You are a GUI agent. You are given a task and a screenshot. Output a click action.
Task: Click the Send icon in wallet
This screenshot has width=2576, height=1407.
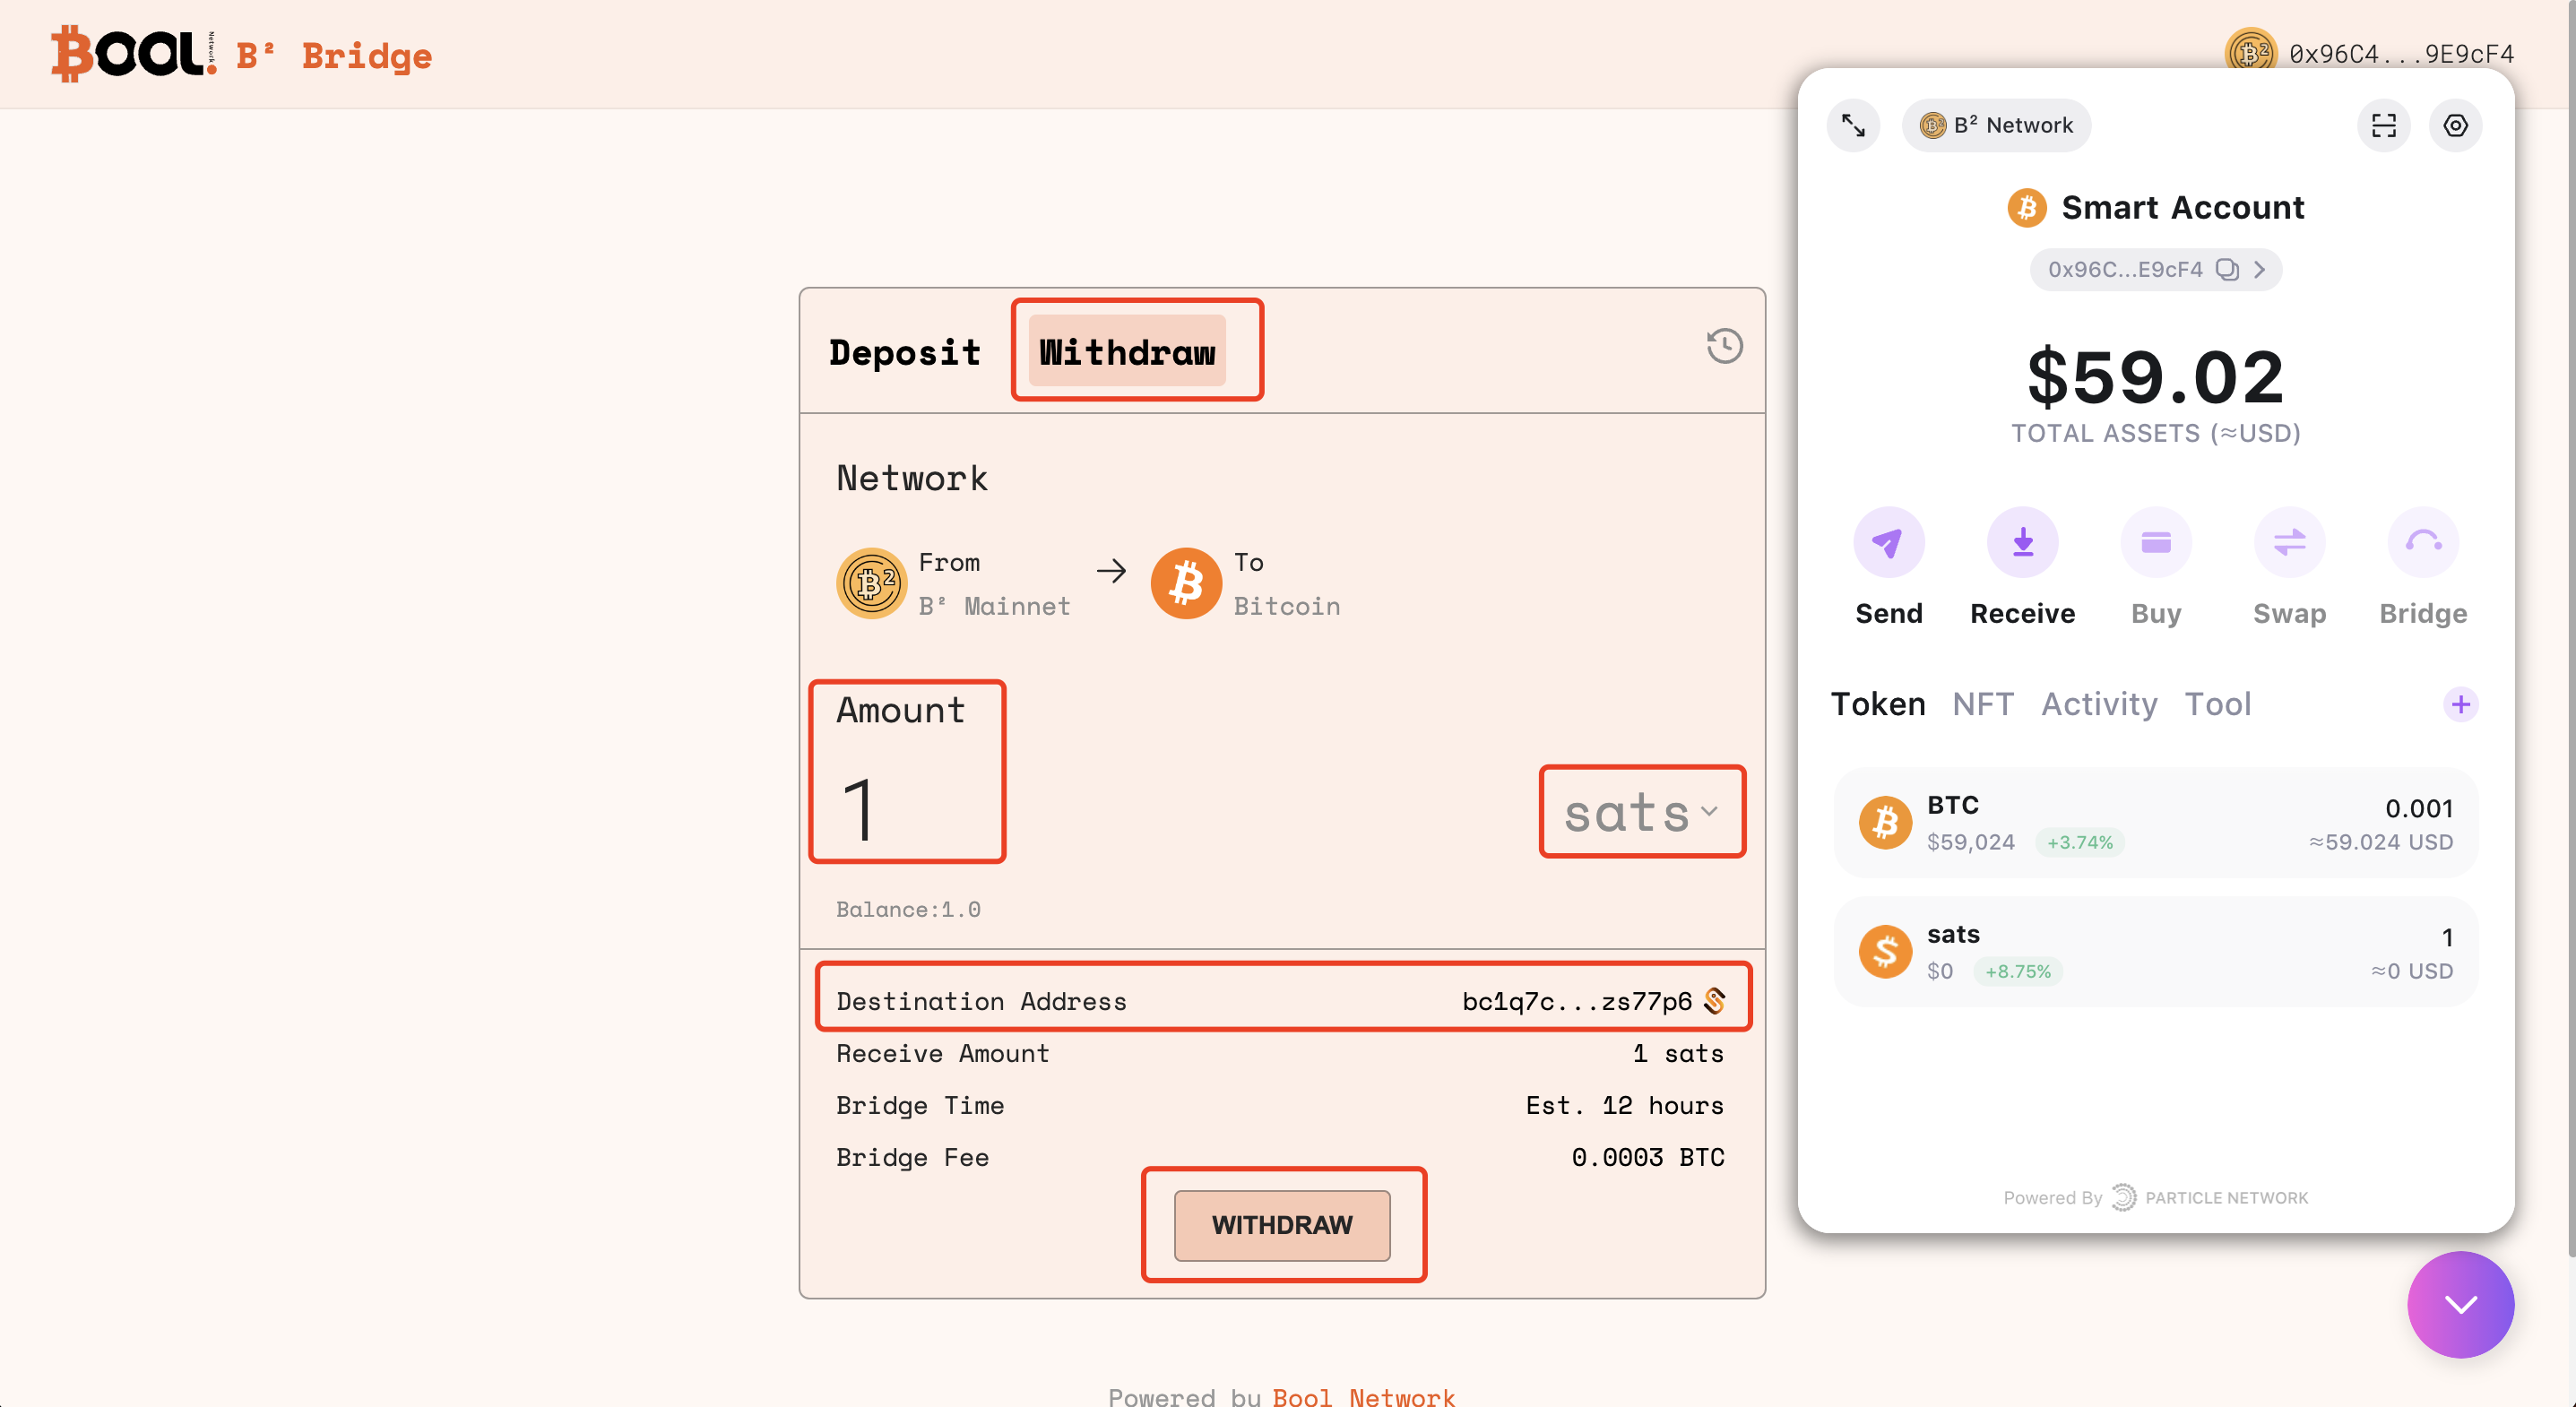click(x=1888, y=542)
